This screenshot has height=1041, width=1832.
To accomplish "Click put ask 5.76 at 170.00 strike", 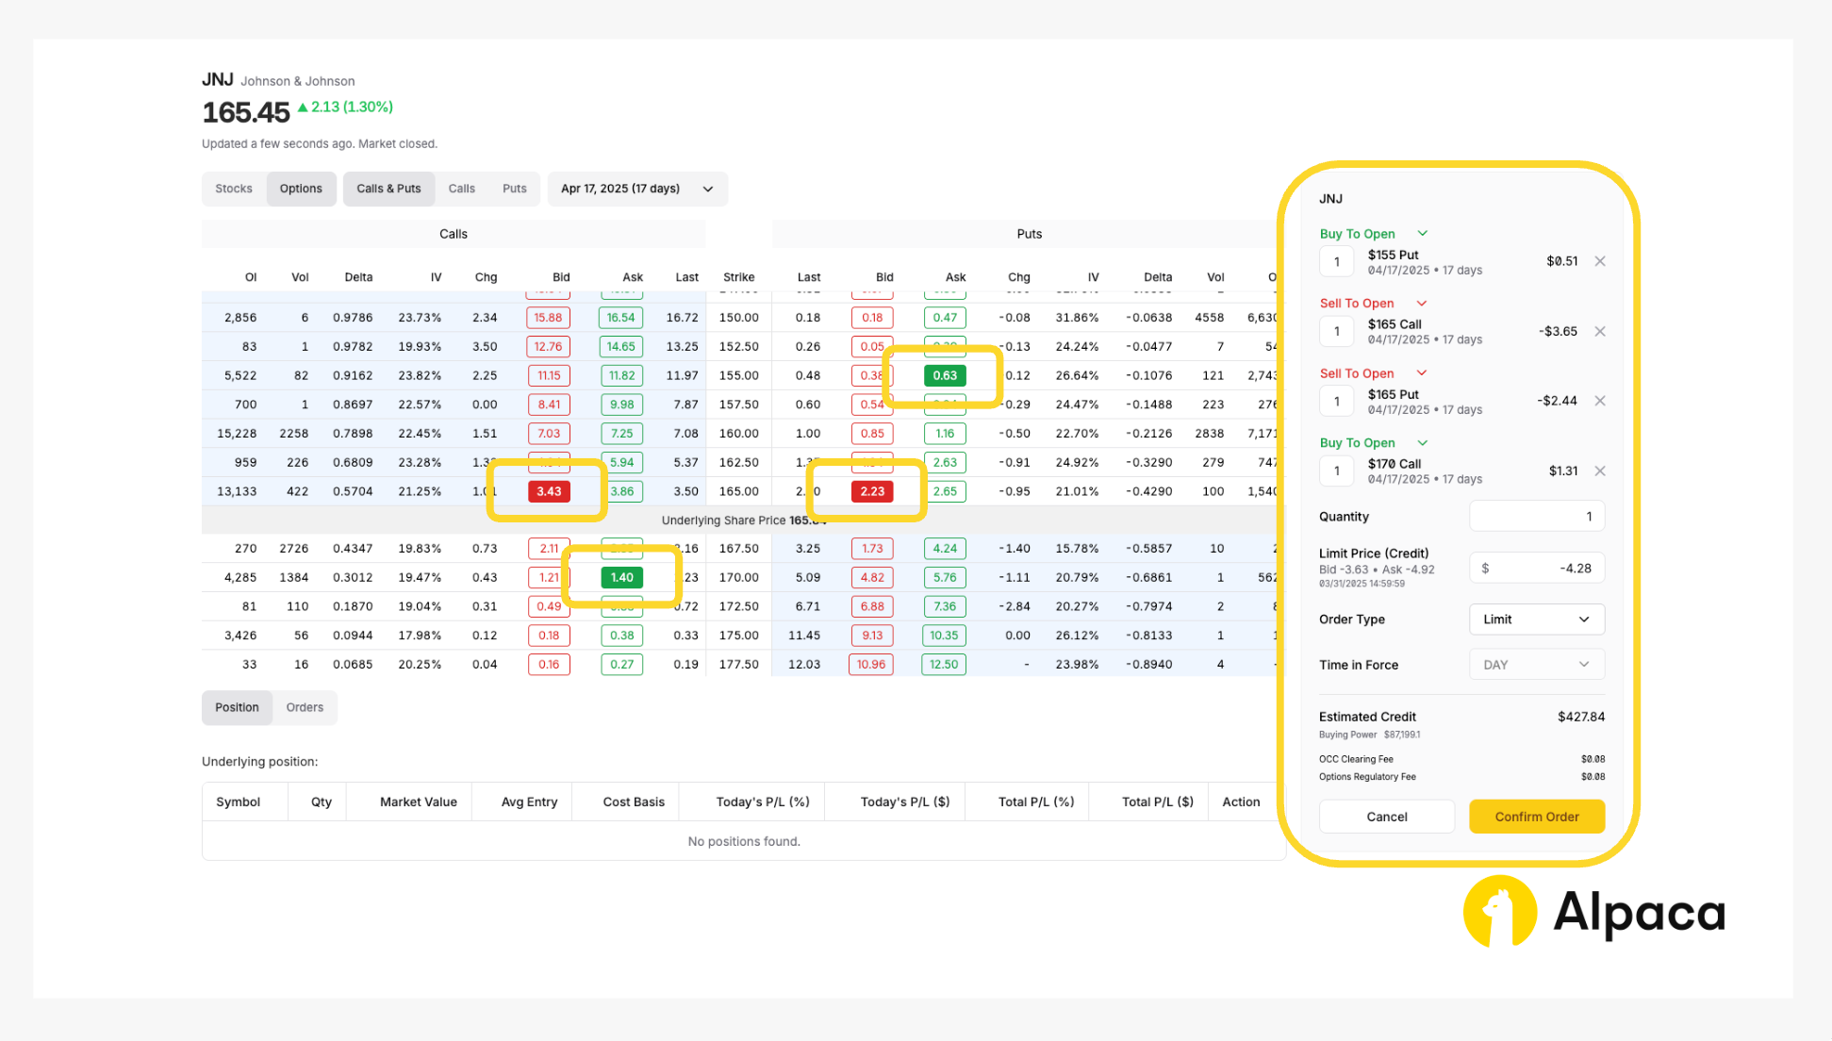I will 945,577.
